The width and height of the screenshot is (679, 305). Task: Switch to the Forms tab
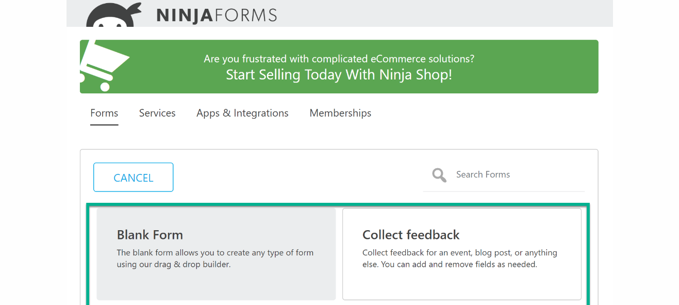coord(104,113)
